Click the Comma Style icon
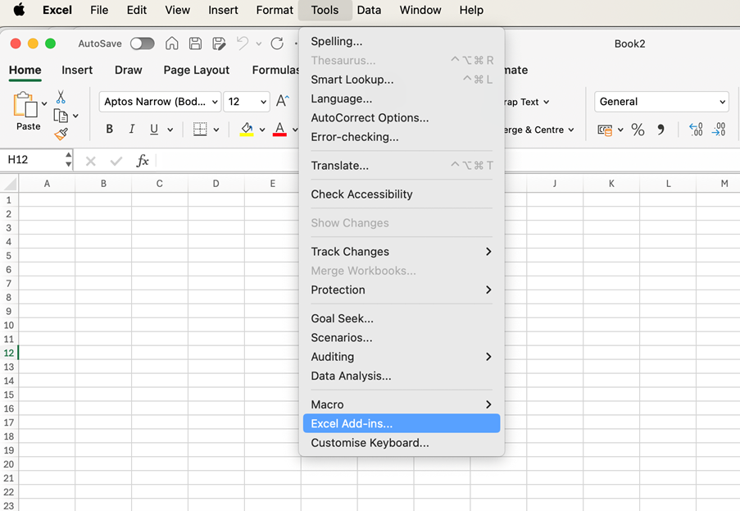740x511 pixels. coord(661,130)
